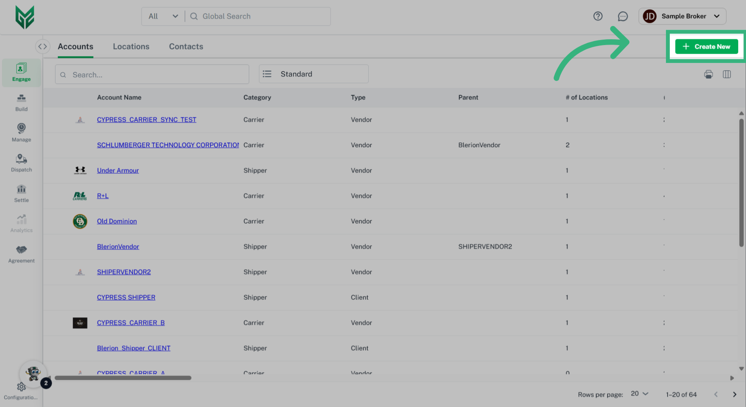The image size is (746, 407).
Task: Collapse the sidebar with the arrows toggle
Action: (x=43, y=47)
